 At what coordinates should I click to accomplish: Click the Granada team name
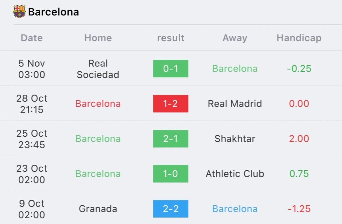click(98, 209)
